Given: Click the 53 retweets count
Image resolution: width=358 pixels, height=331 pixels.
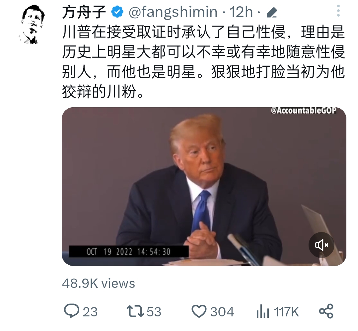Looking at the screenshot, I should coord(154,312).
